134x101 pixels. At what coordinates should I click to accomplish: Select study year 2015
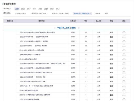pyautogui.click(x=40, y=9)
